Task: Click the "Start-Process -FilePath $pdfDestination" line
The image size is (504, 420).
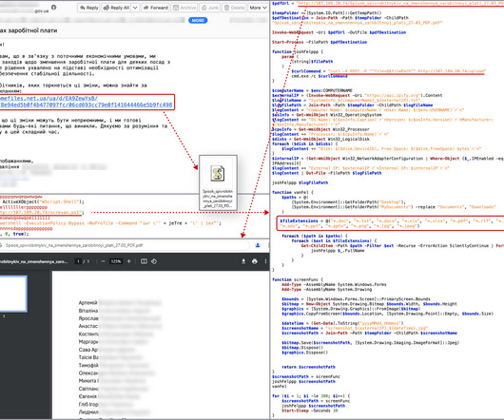Action: coord(320,42)
